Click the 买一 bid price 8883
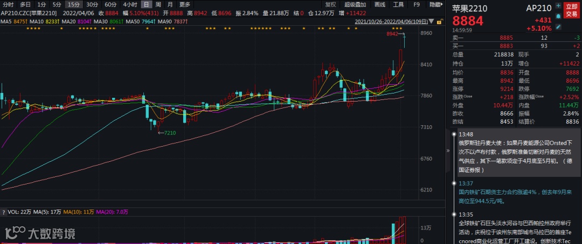This screenshot has height=244, width=582. click(507, 46)
